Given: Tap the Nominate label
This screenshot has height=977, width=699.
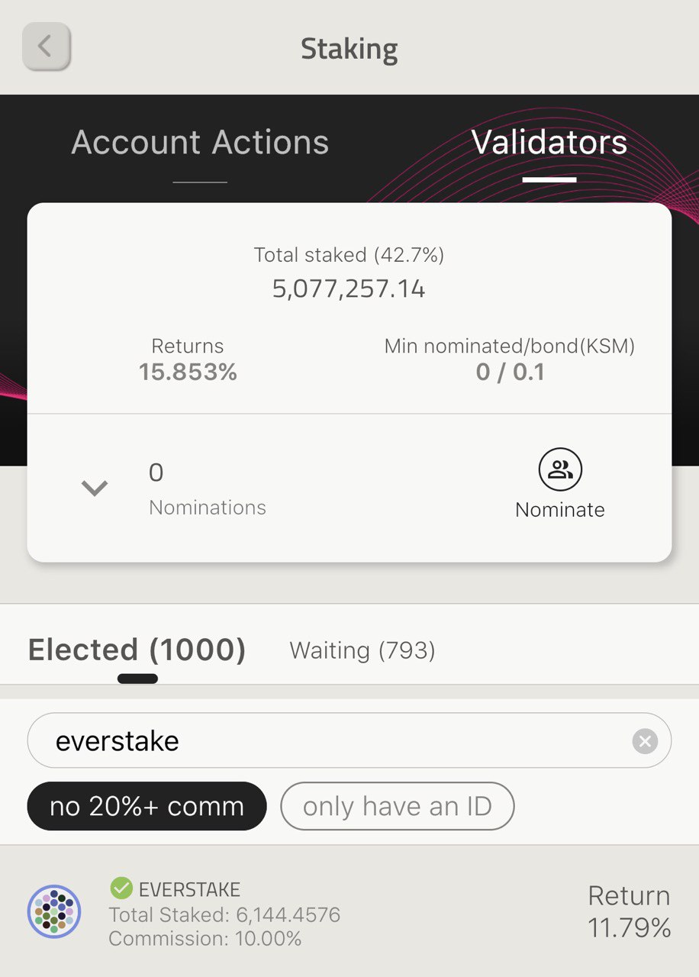Looking at the screenshot, I should coord(560,510).
